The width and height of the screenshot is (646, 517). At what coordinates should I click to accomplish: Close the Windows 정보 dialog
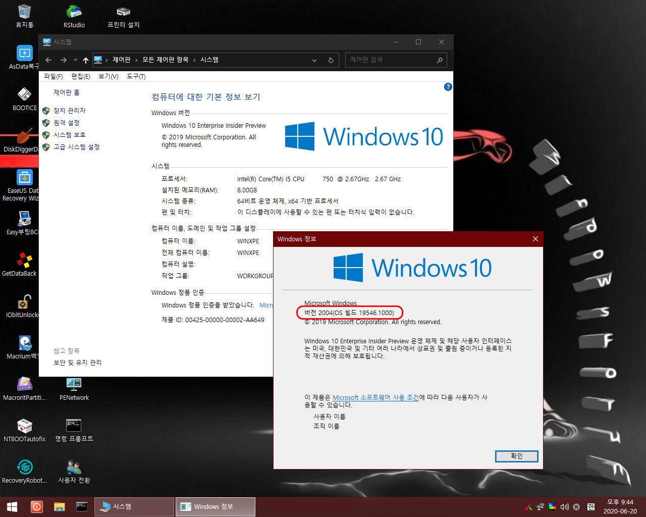[x=535, y=239]
